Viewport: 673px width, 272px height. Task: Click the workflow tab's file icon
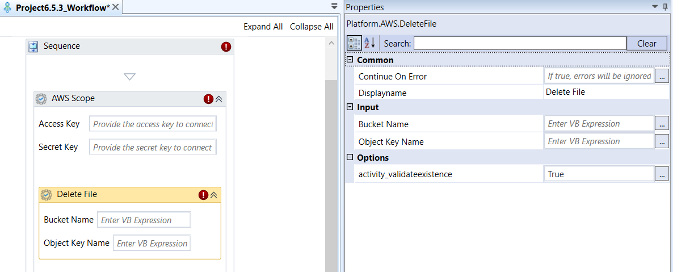tap(7, 8)
